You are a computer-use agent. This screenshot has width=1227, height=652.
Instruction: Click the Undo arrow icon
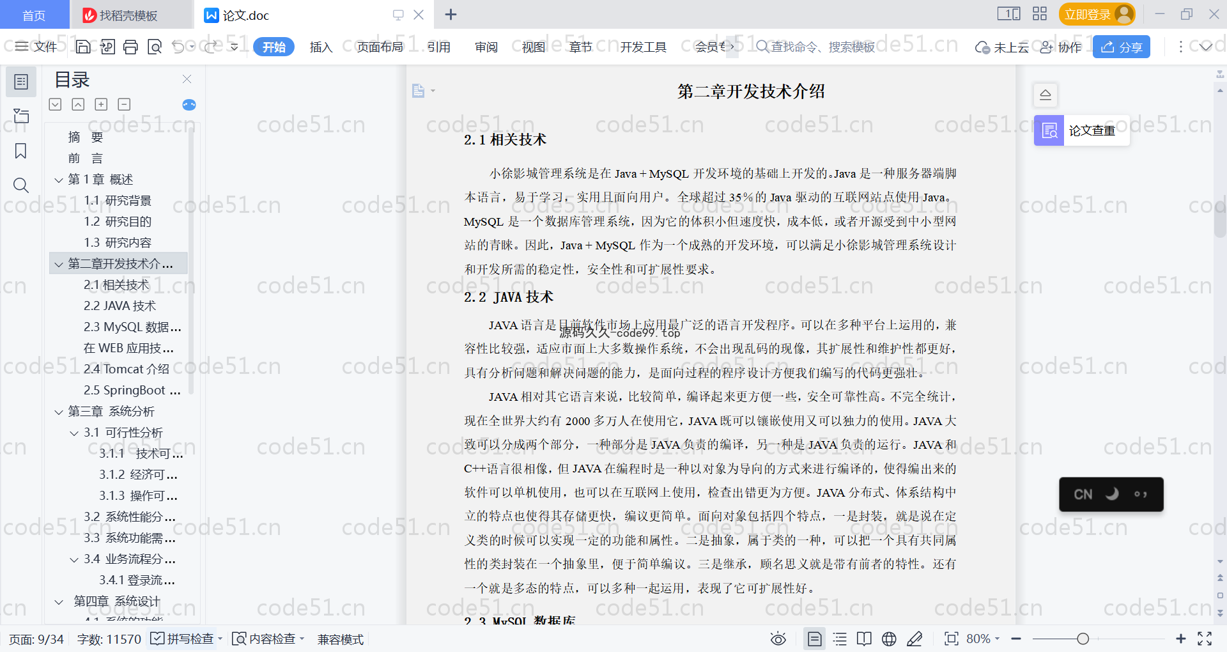[178, 47]
